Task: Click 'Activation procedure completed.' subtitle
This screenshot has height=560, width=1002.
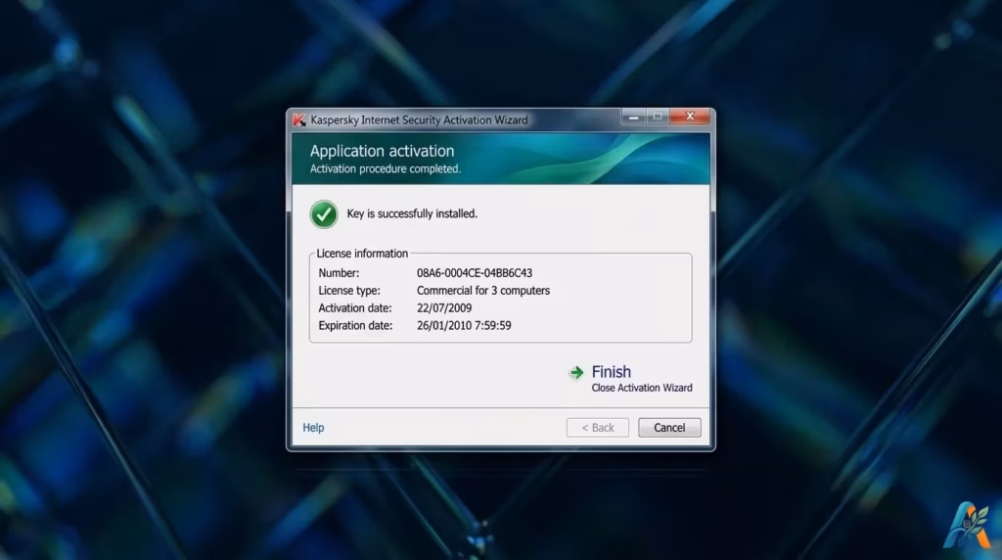Action: 386,168
